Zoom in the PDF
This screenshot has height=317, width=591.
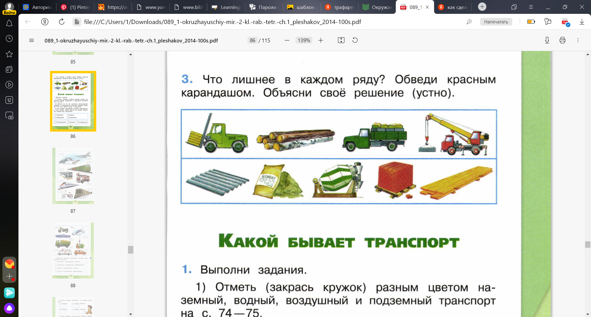[321, 40]
